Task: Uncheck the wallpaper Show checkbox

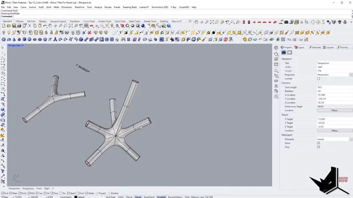Action: point(318,143)
